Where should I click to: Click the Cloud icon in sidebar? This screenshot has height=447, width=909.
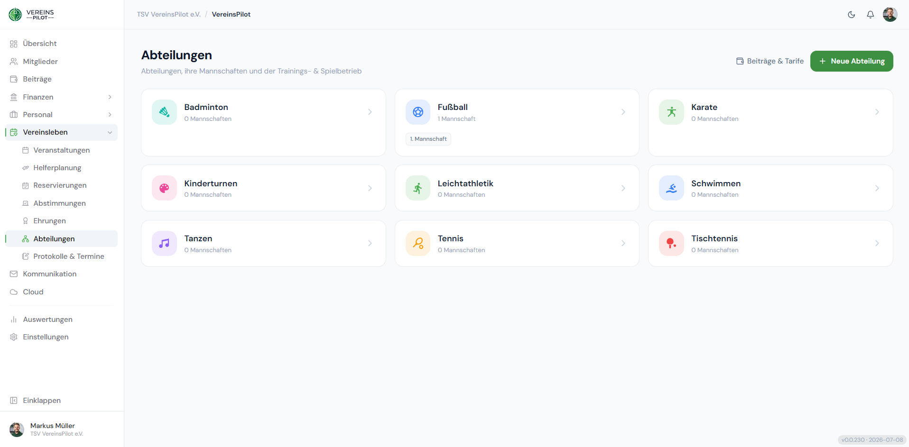14,292
